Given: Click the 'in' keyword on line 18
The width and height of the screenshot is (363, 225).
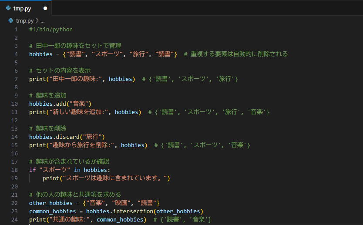Looking at the screenshot, I should click(x=77, y=170).
